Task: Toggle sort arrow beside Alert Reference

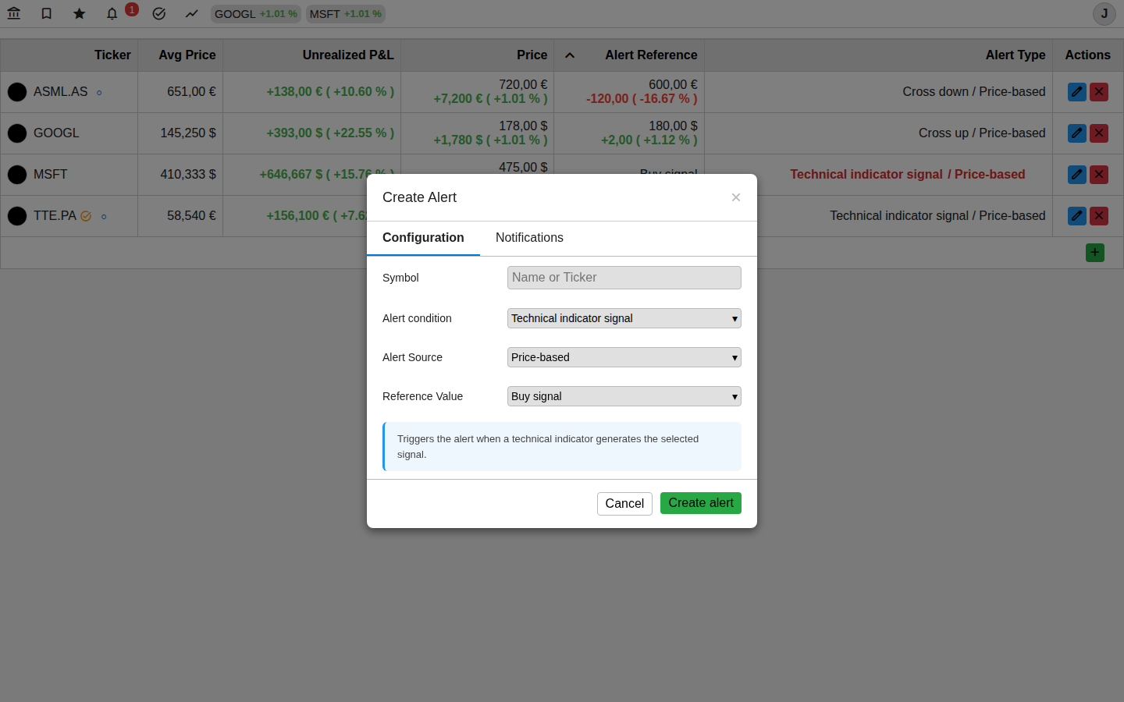Action: [570, 55]
